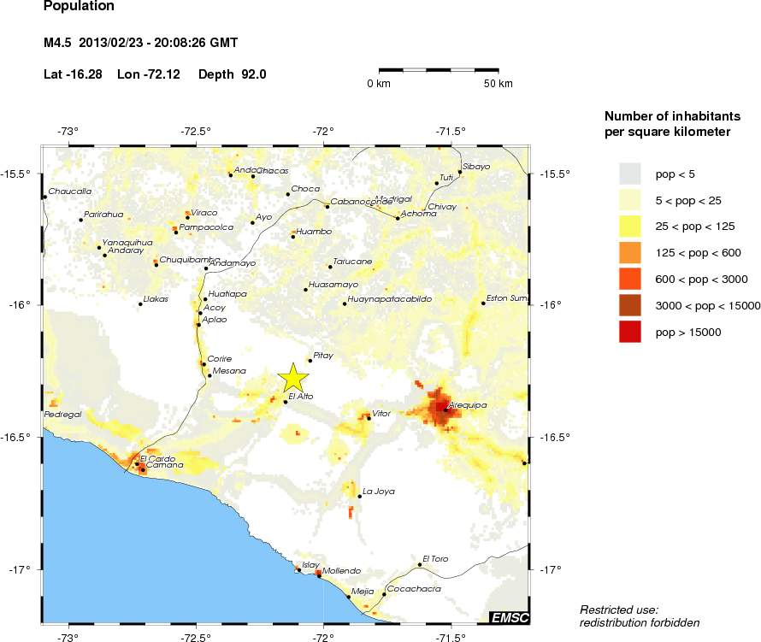Click the M4.5 event date and time text

point(140,43)
